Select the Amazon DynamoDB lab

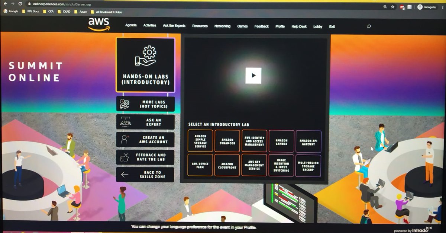227,141
